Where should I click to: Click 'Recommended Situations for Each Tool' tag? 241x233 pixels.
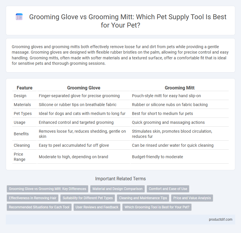(39, 207)
